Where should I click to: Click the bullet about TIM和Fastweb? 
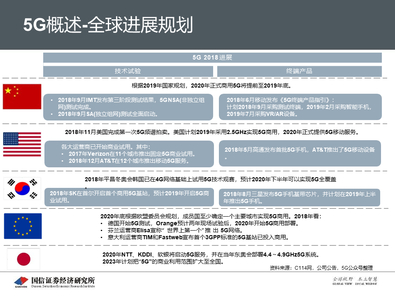[x=198, y=237]
